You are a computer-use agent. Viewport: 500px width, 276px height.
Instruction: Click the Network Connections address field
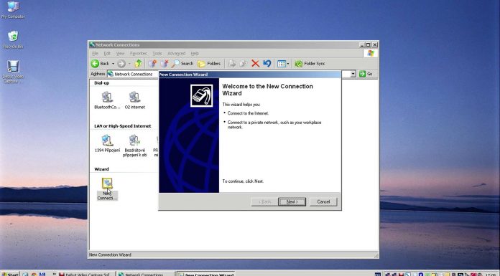133,74
